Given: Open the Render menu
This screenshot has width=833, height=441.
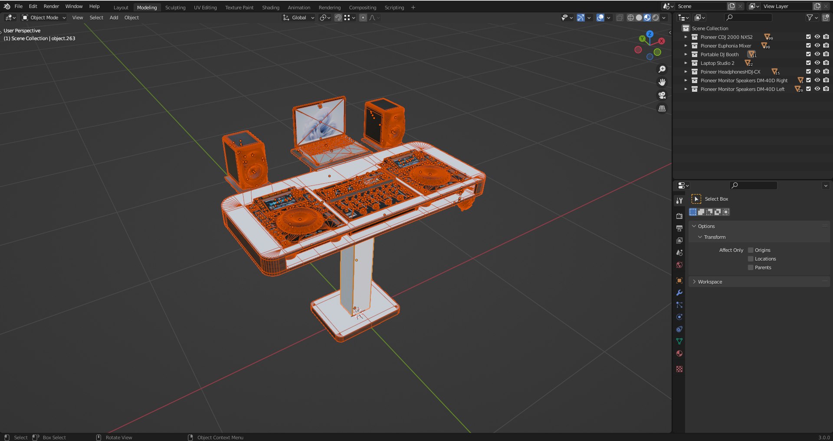Looking at the screenshot, I should coord(51,6).
